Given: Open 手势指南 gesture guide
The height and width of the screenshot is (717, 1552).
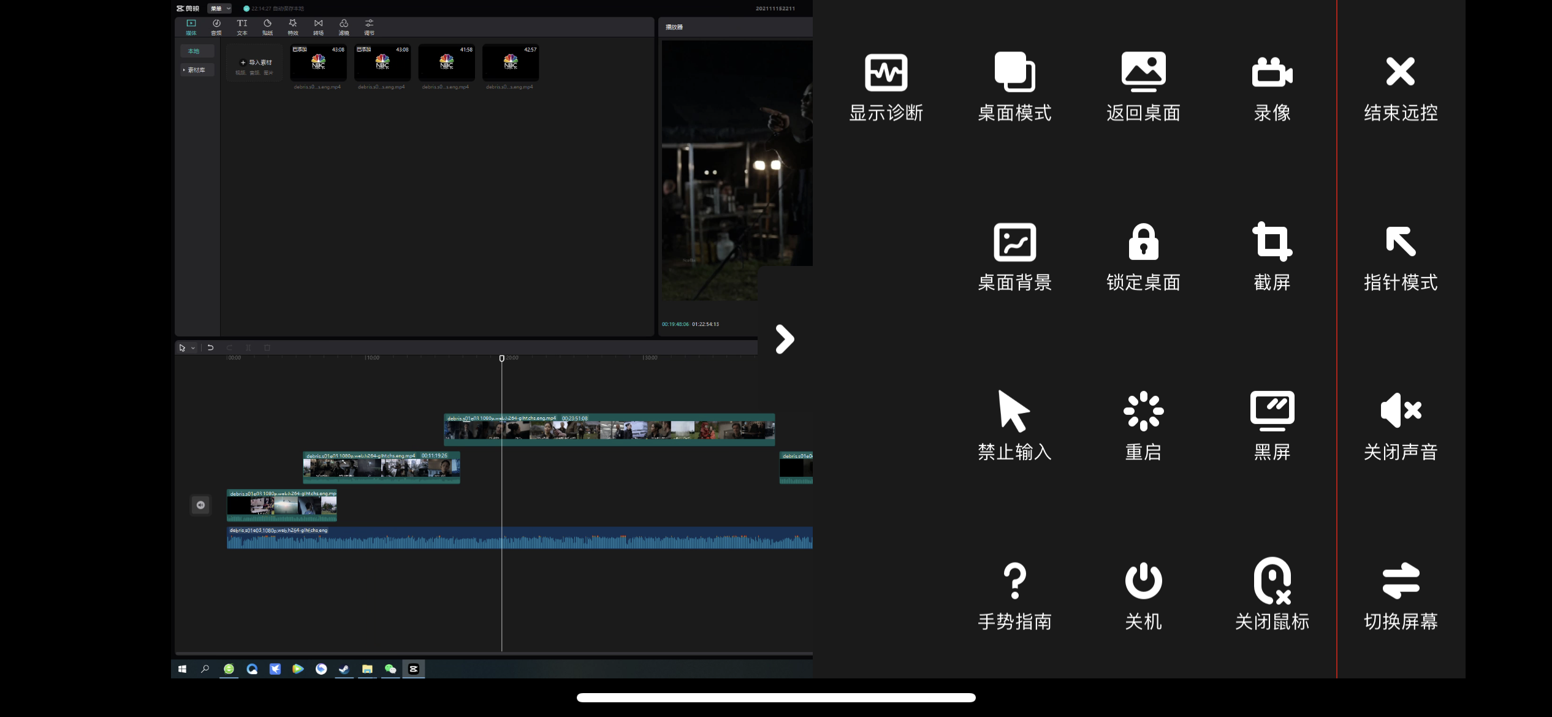Looking at the screenshot, I should 1014,581.
